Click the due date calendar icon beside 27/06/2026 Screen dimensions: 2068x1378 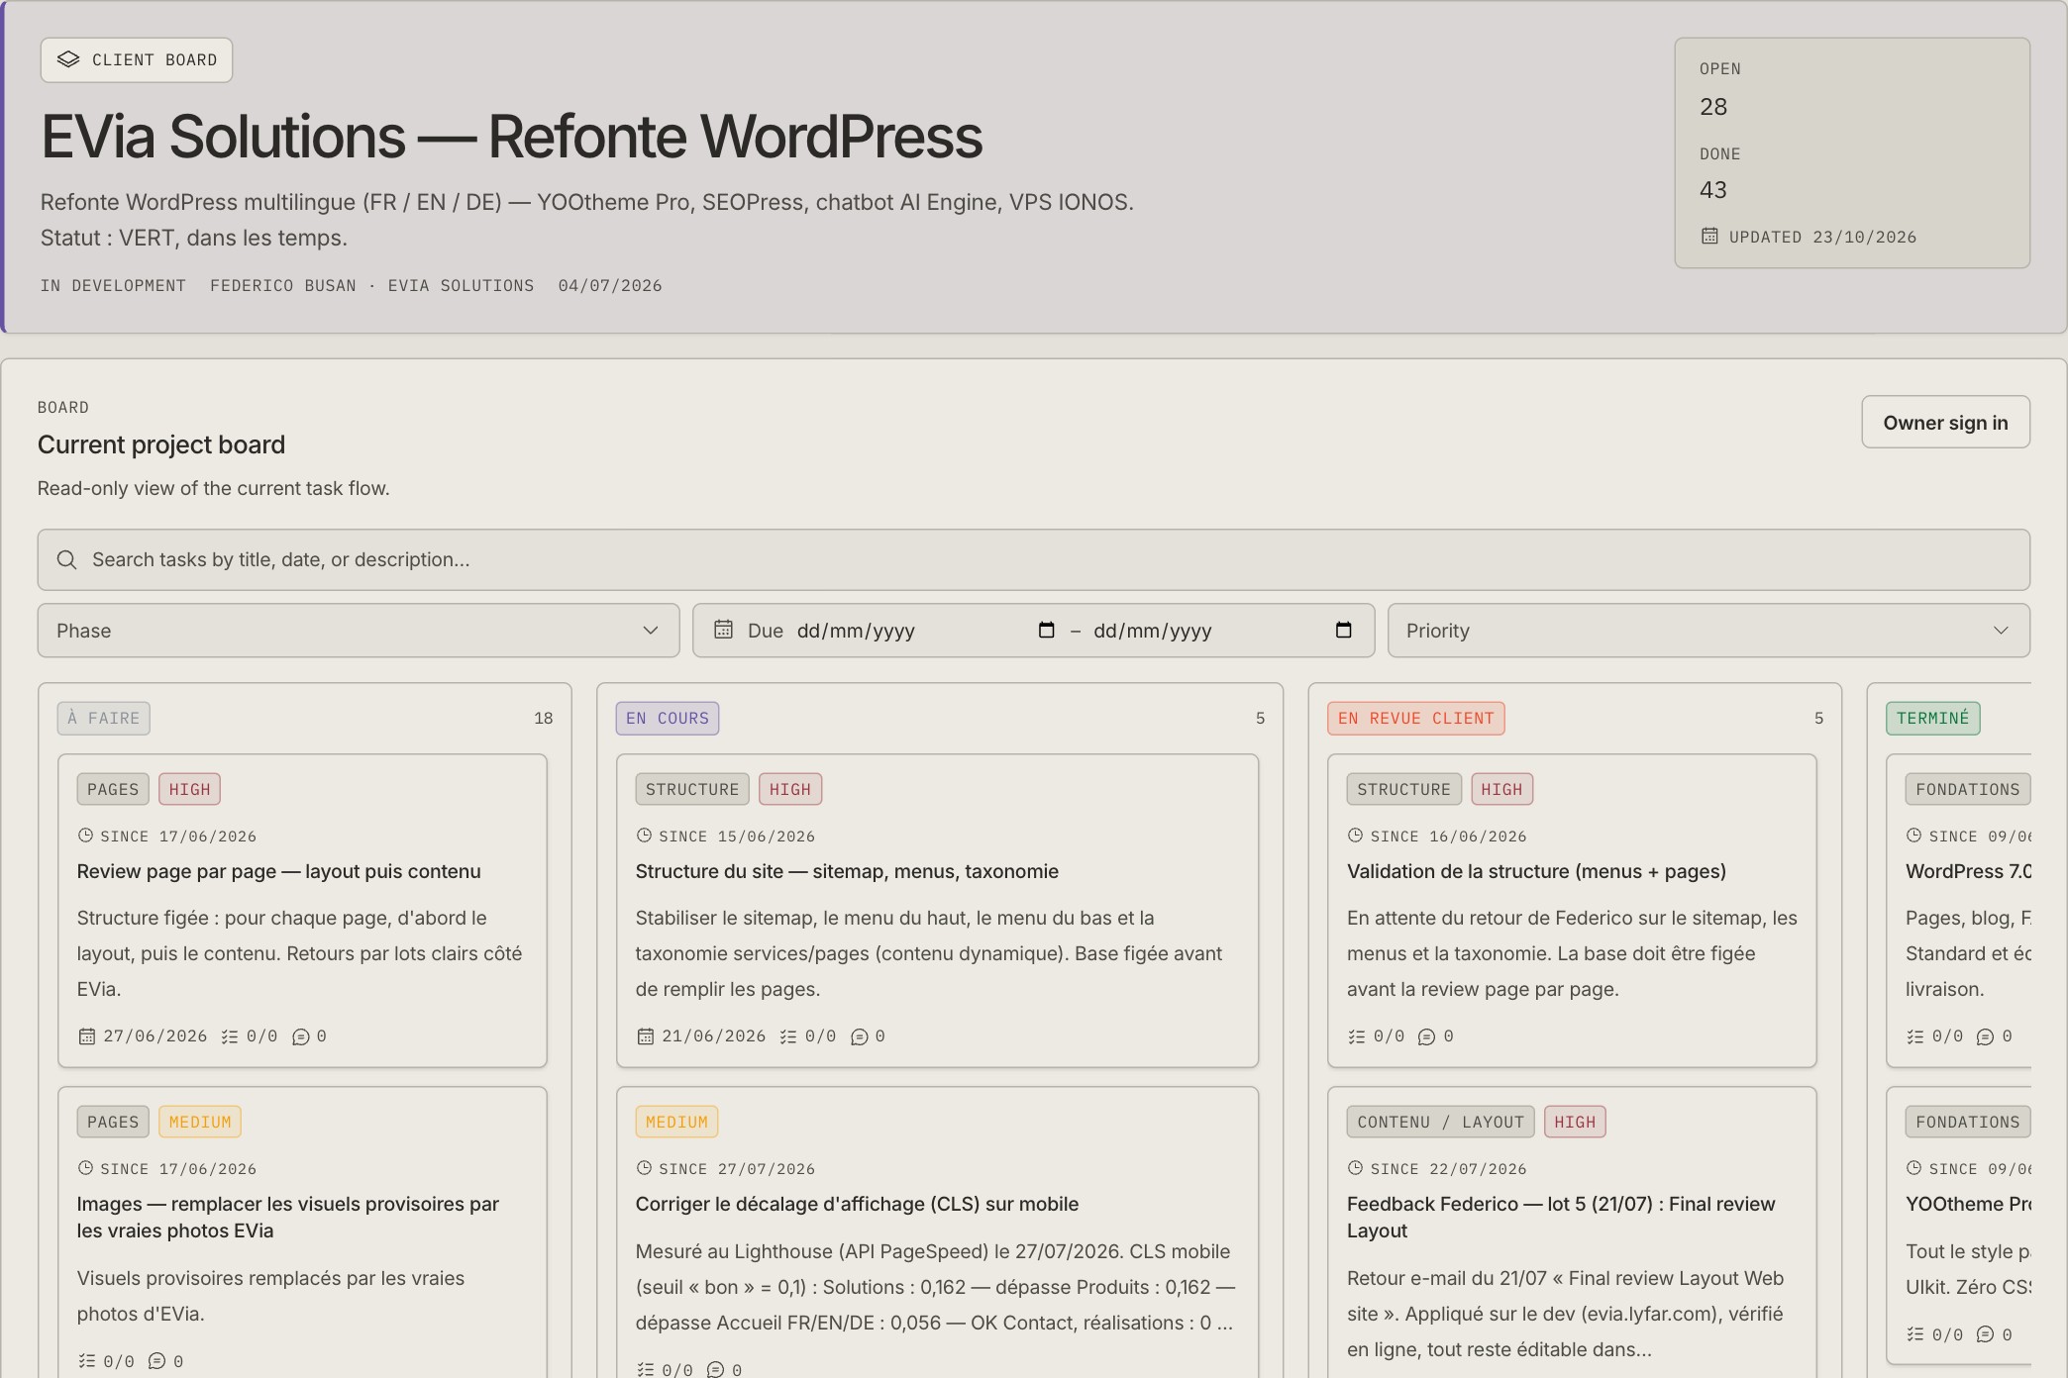coord(87,1036)
